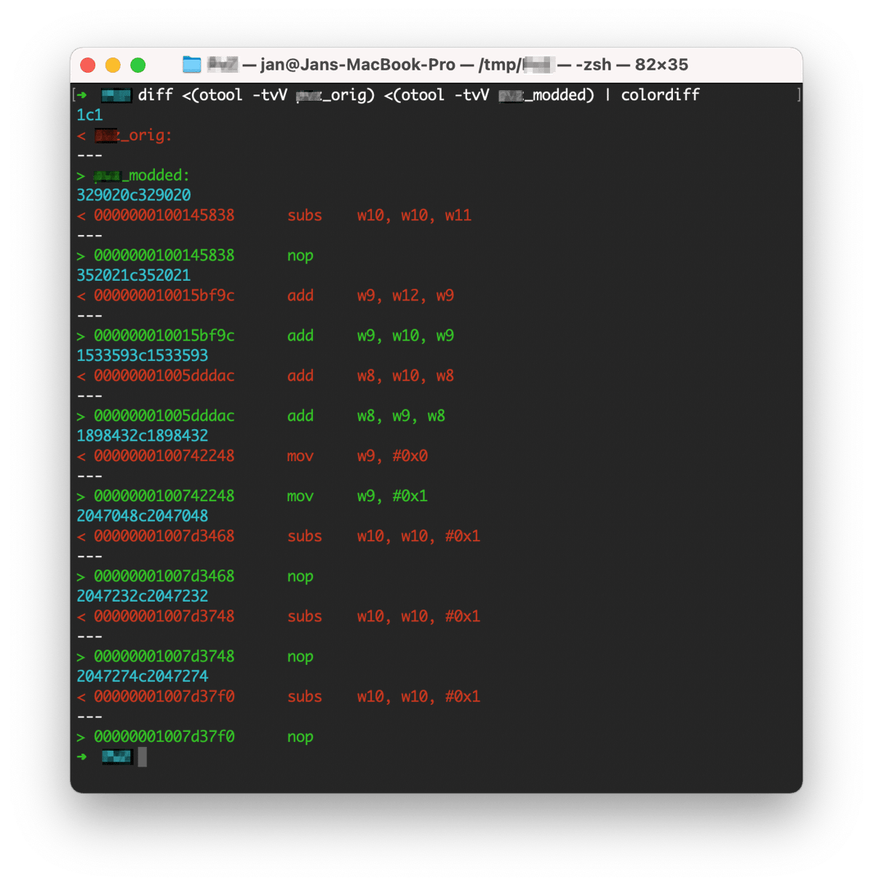Viewport: 873px width, 886px height.
Task: Click the red subs w10, w10, w11 instruction
Action: coord(378,215)
